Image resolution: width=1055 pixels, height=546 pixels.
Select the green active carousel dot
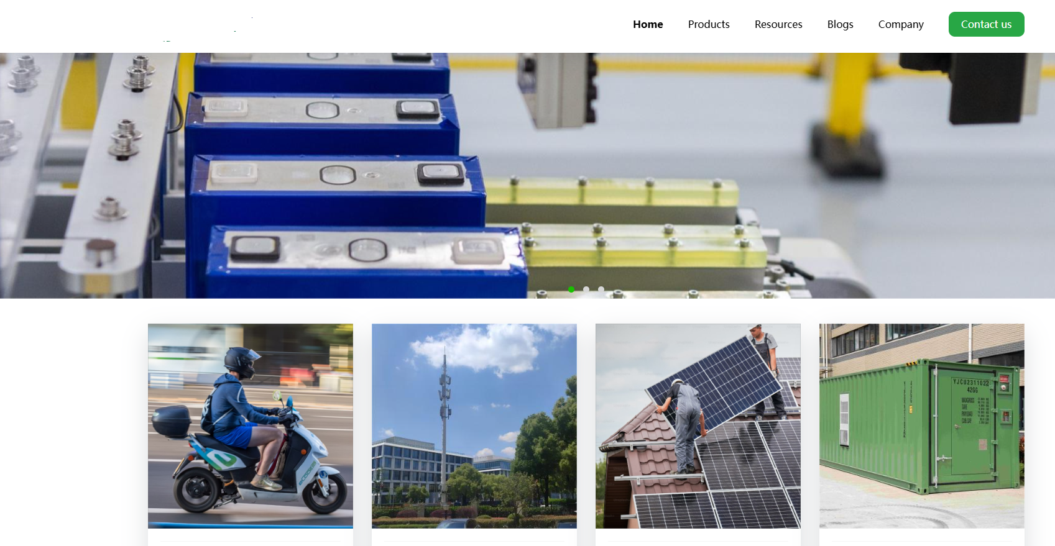coord(571,289)
